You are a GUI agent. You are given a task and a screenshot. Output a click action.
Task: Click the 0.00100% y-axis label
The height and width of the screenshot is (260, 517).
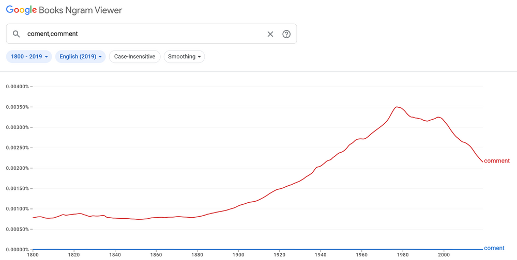pyautogui.click(x=17, y=209)
